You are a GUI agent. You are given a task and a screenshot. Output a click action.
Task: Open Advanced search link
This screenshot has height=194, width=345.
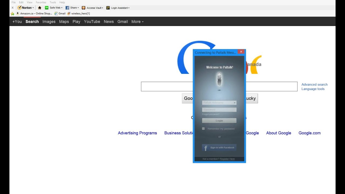[314, 85]
